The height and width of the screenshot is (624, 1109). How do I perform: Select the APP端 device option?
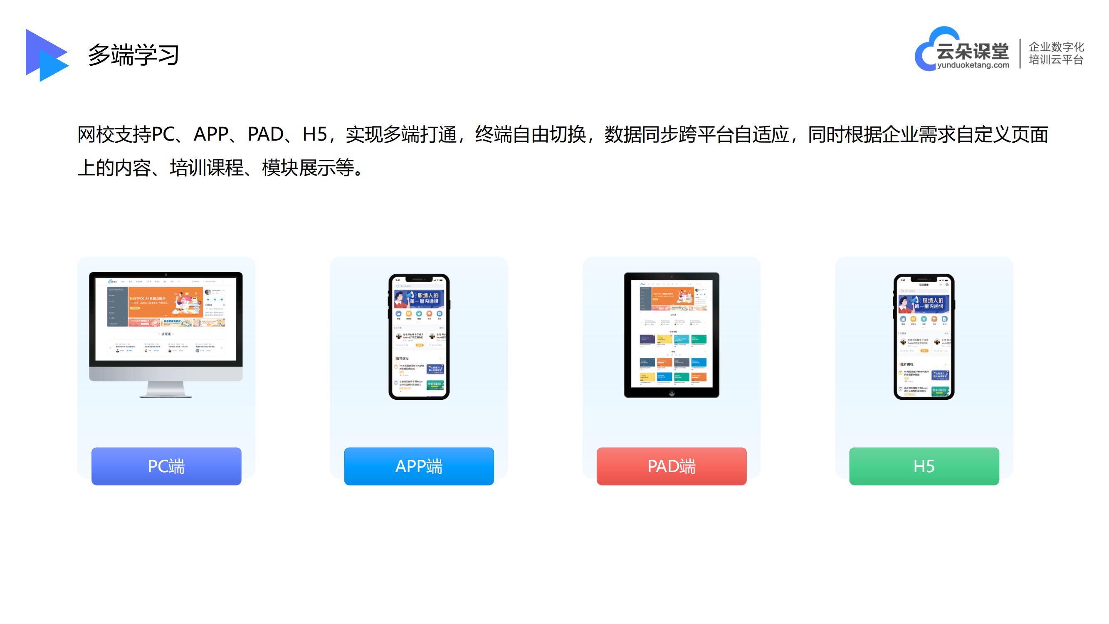click(x=420, y=465)
